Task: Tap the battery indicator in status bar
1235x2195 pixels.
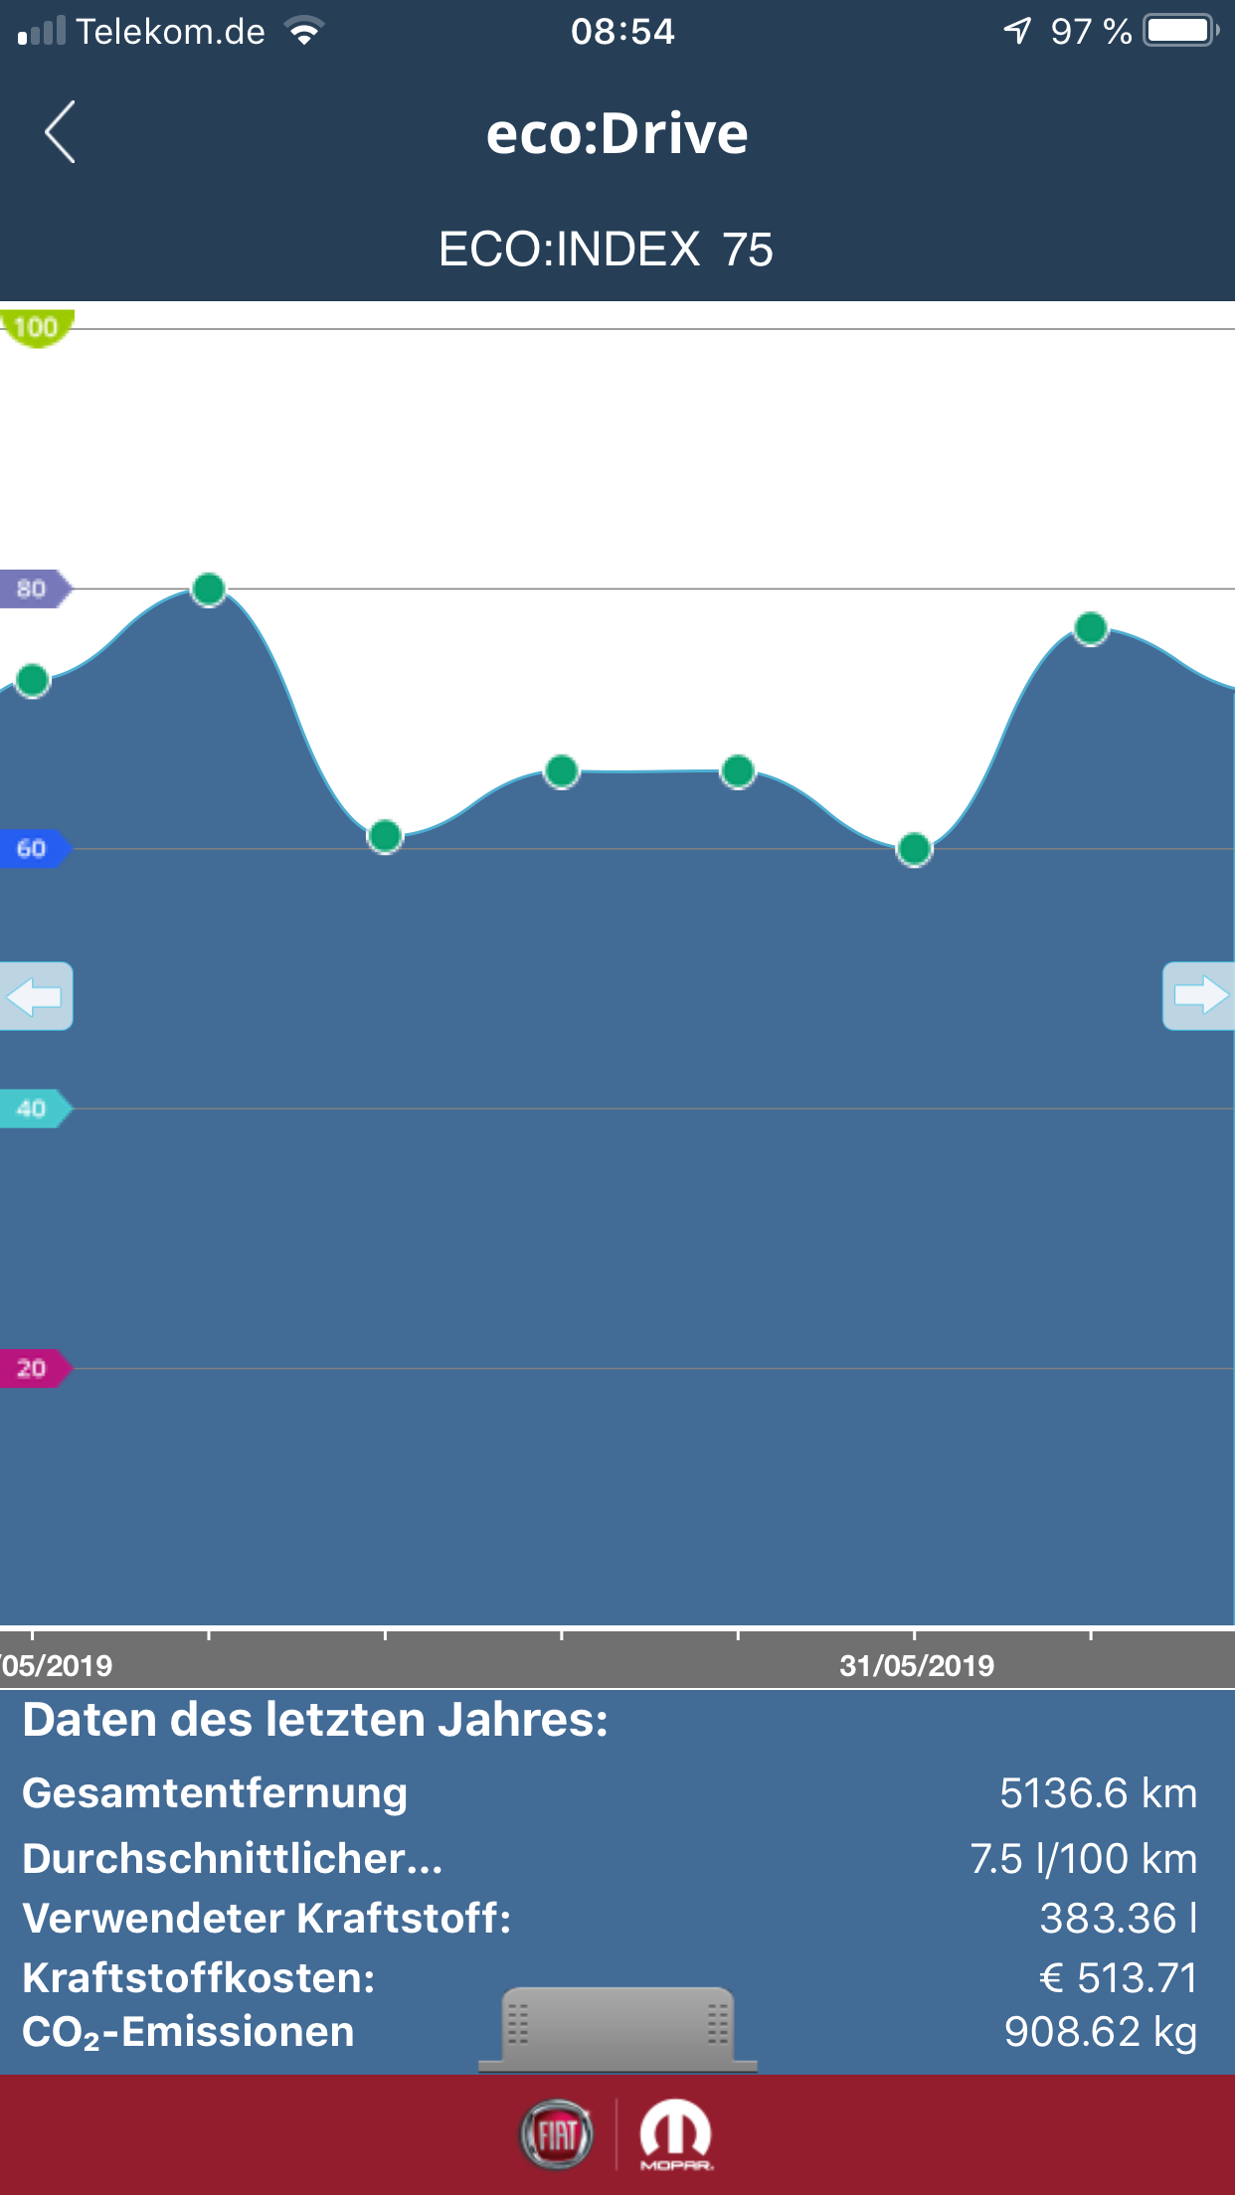Action: pyautogui.click(x=1180, y=31)
